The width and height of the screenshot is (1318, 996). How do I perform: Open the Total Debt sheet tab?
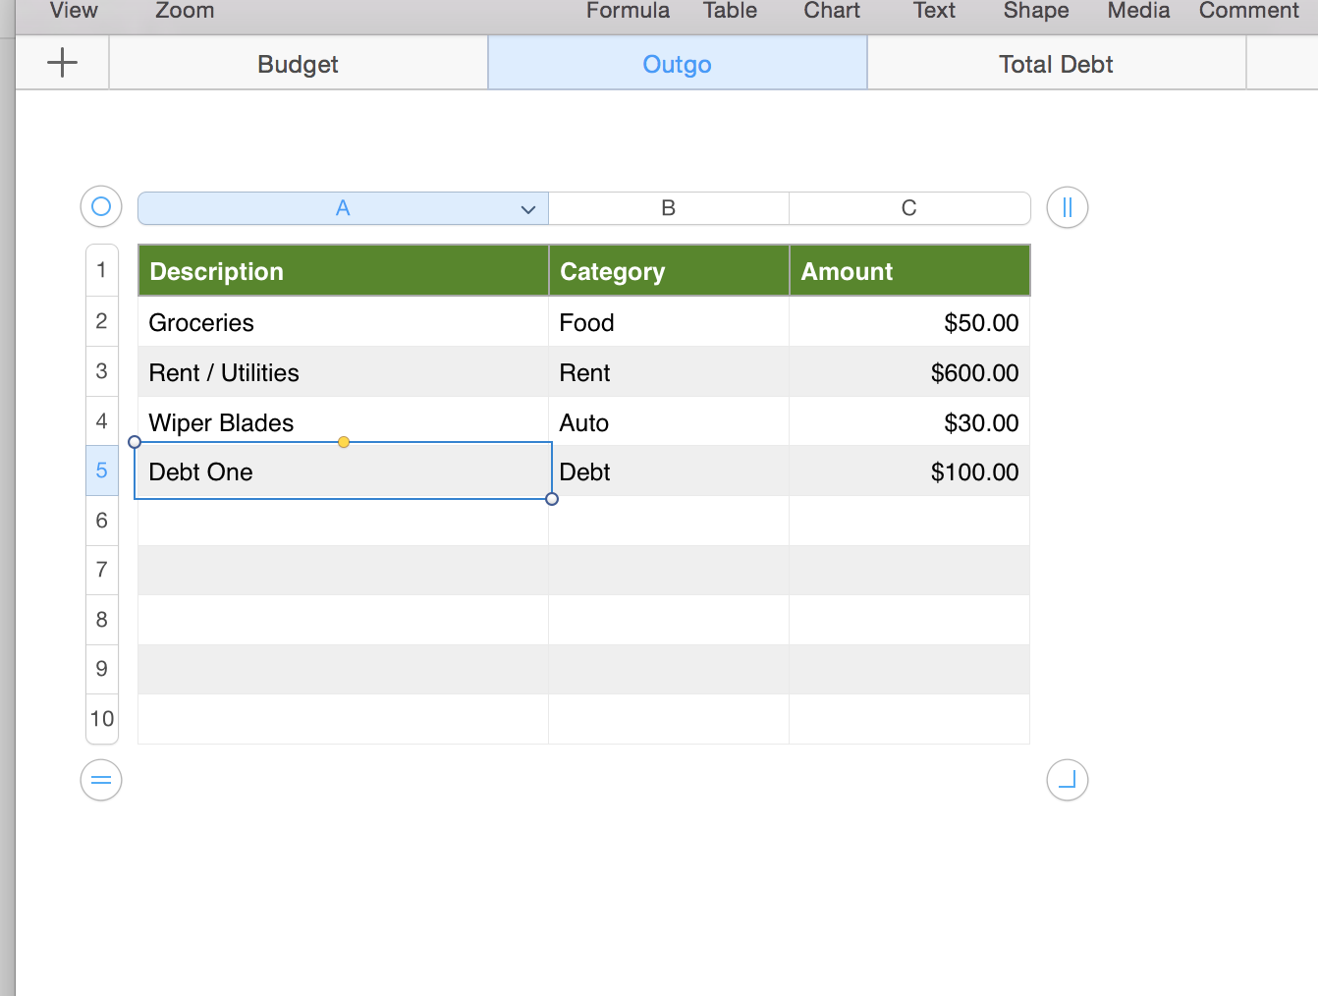[1057, 64]
